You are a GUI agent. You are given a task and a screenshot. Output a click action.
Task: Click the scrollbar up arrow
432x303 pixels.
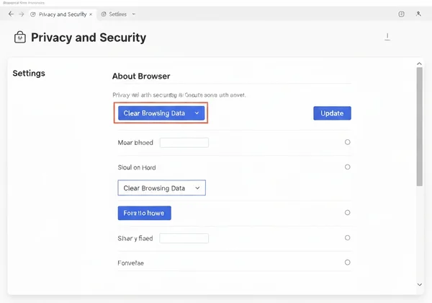coord(419,63)
